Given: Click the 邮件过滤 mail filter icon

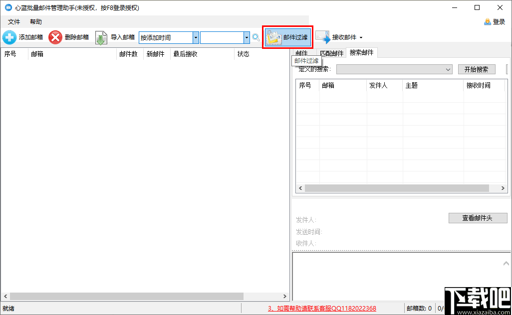Looking at the screenshot, I should pos(273,37).
